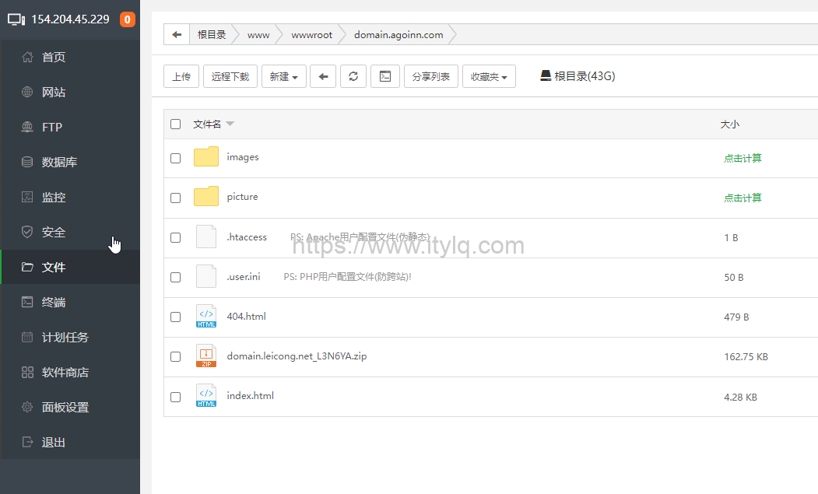Check the checkbox next to index.html
Screen dimensions: 818x494
pyautogui.click(x=175, y=397)
